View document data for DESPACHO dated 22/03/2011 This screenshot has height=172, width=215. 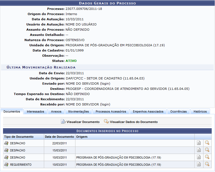click(207, 143)
